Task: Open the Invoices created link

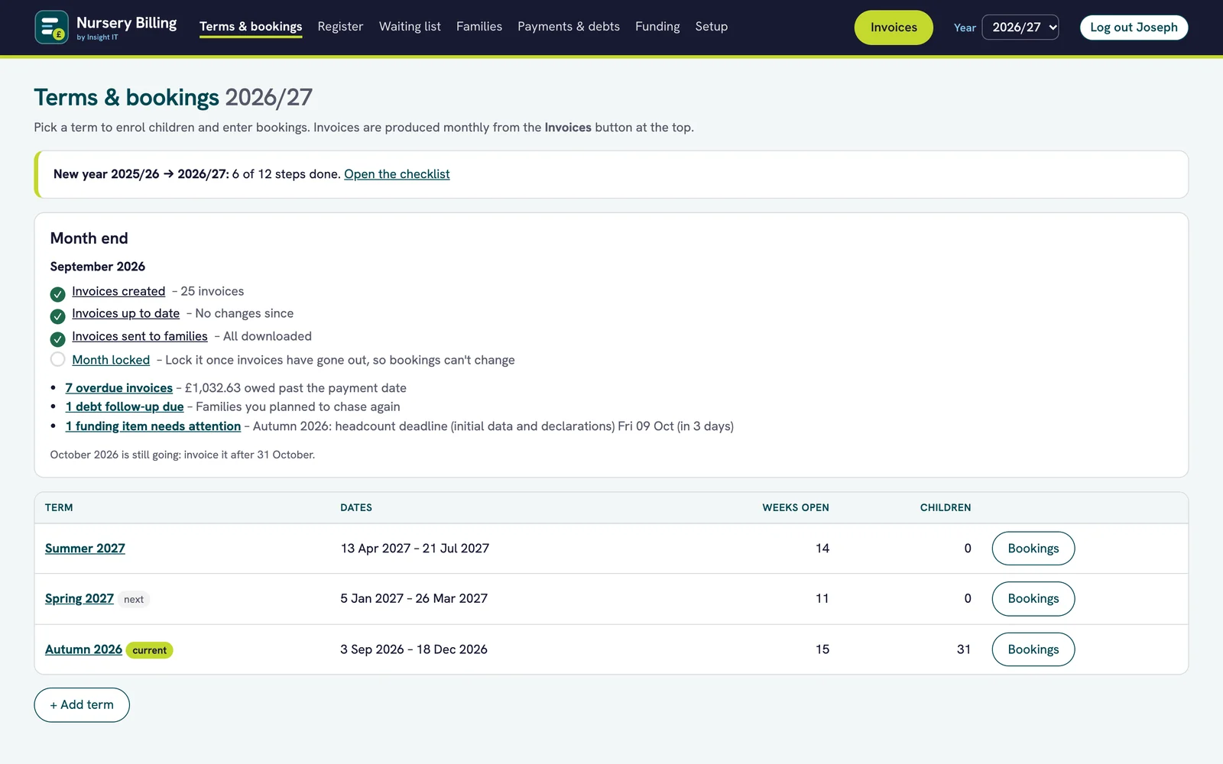Action: click(118, 291)
